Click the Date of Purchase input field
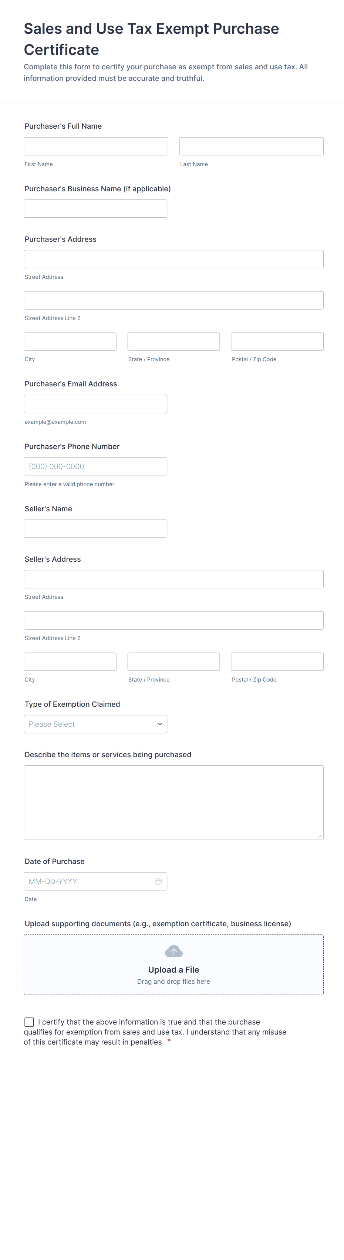 click(x=88, y=881)
